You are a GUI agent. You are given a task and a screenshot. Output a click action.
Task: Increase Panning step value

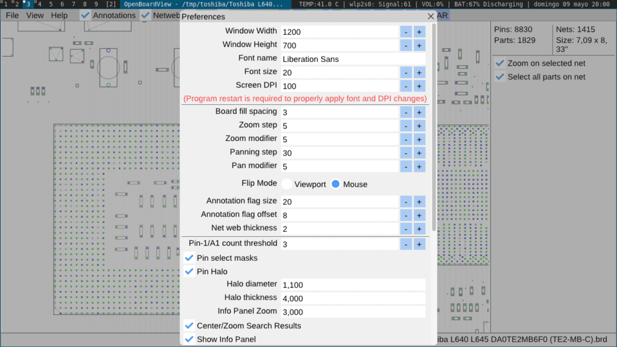click(419, 153)
